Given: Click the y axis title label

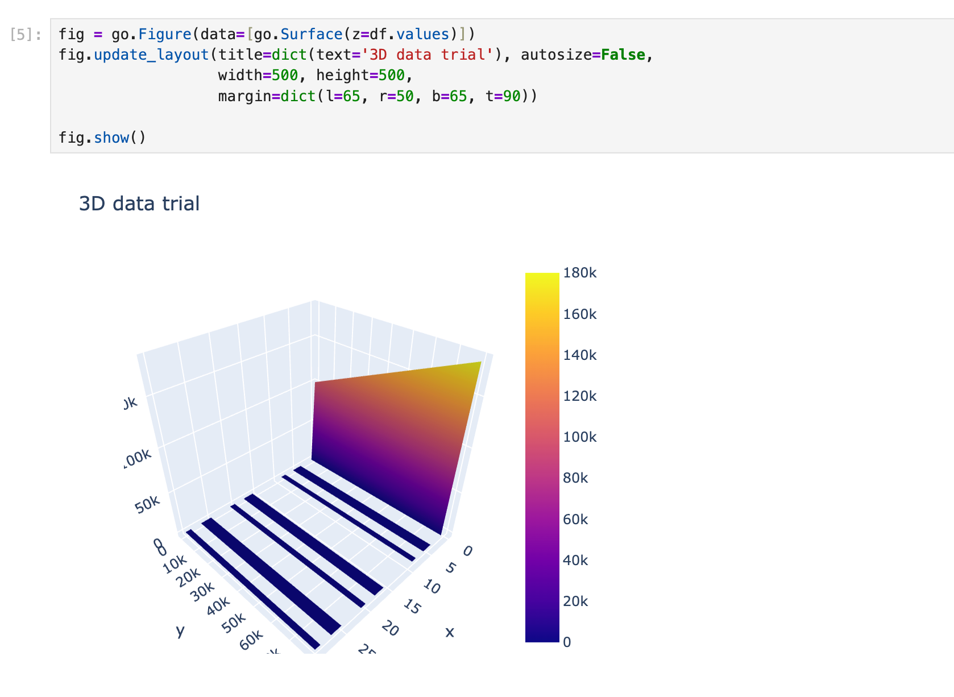Looking at the screenshot, I should coord(181,630).
